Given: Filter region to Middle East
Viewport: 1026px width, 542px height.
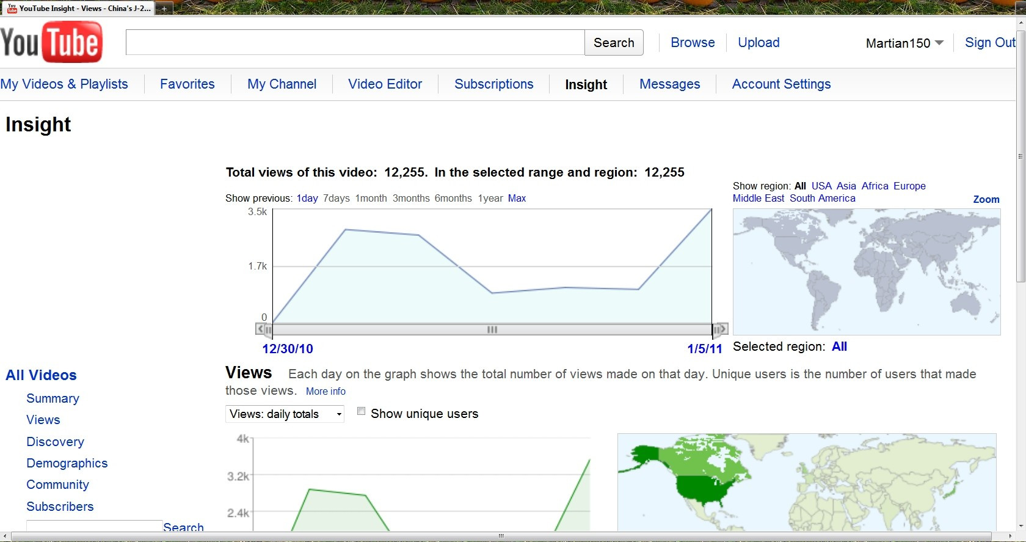Looking at the screenshot, I should point(759,199).
